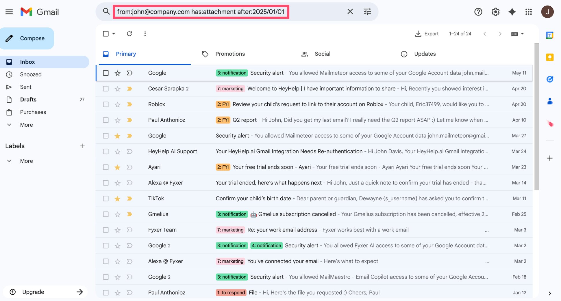Click the Compose button
This screenshot has width=561, height=301.
tap(27, 38)
